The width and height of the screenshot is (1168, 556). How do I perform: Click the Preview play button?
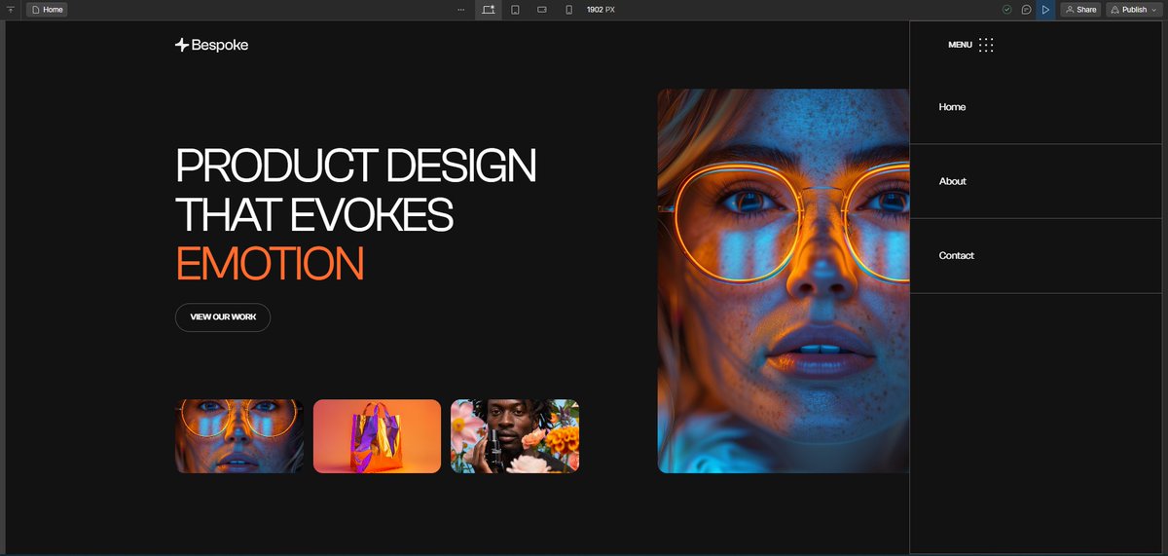pyautogui.click(x=1045, y=9)
